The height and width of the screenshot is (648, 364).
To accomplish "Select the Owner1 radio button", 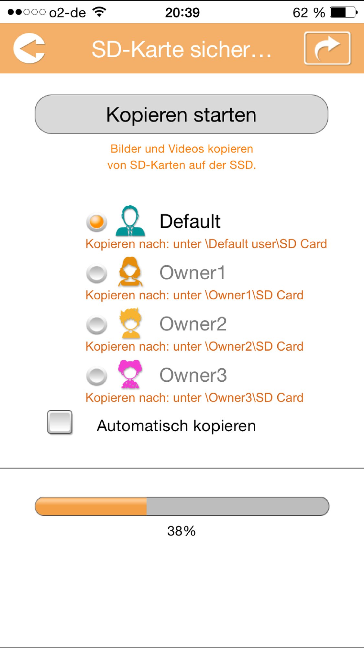I will 96,273.
